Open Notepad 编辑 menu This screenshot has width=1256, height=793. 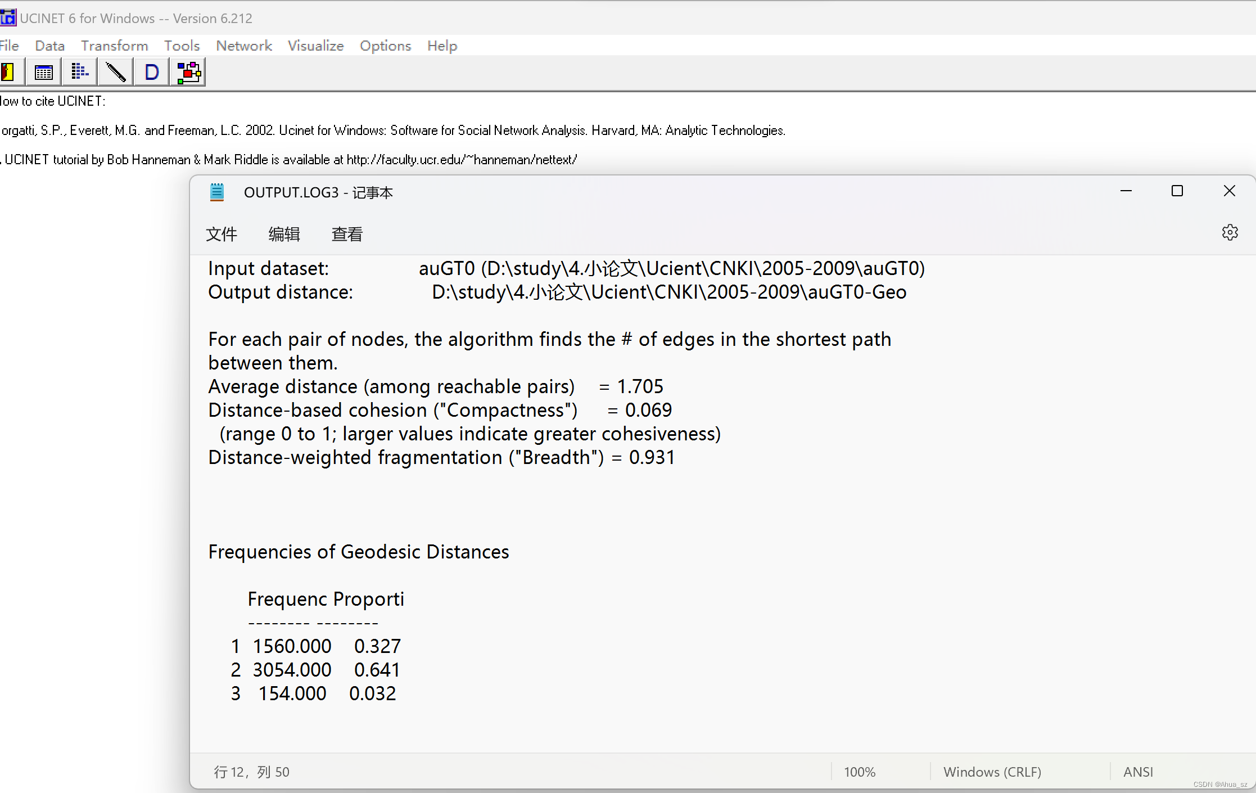click(x=284, y=234)
